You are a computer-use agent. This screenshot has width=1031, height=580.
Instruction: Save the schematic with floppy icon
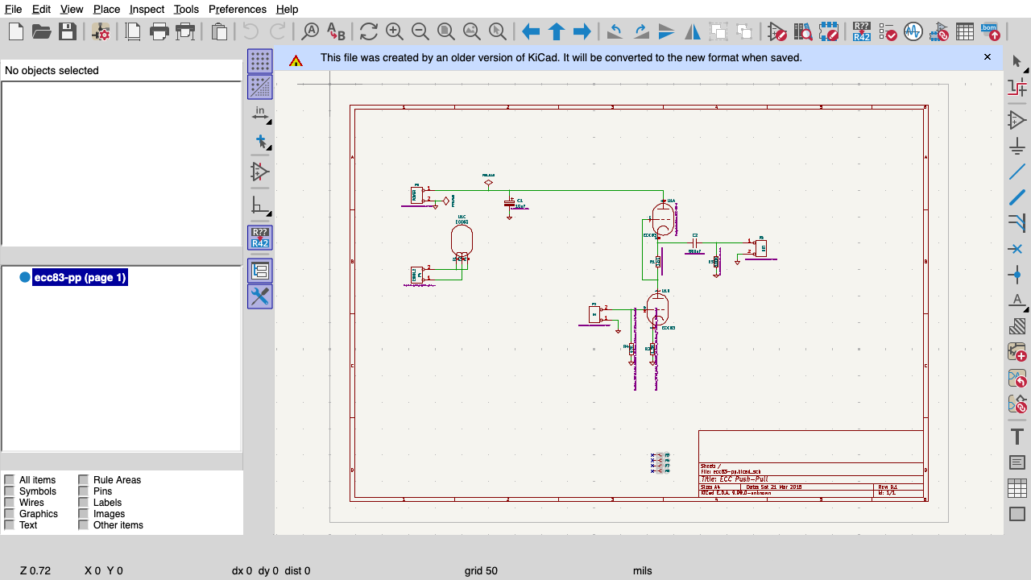(x=68, y=31)
